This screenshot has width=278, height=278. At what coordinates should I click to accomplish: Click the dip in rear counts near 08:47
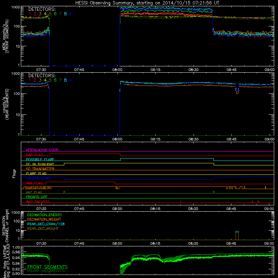click(x=237, y=89)
